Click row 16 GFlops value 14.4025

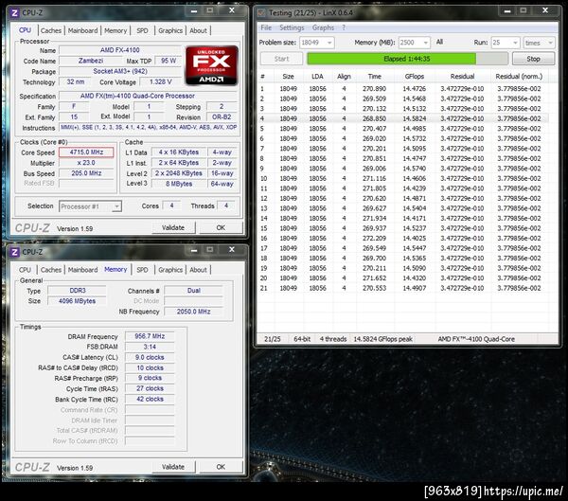(415, 239)
